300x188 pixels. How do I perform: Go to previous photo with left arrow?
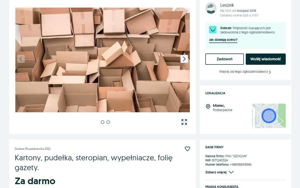point(21,59)
